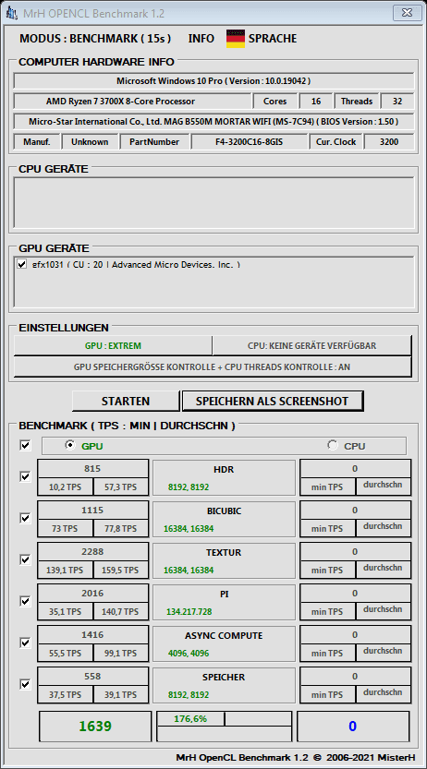Toggle the gfx1031 GPU device checkbox
This screenshot has height=769, width=427.
point(21,264)
